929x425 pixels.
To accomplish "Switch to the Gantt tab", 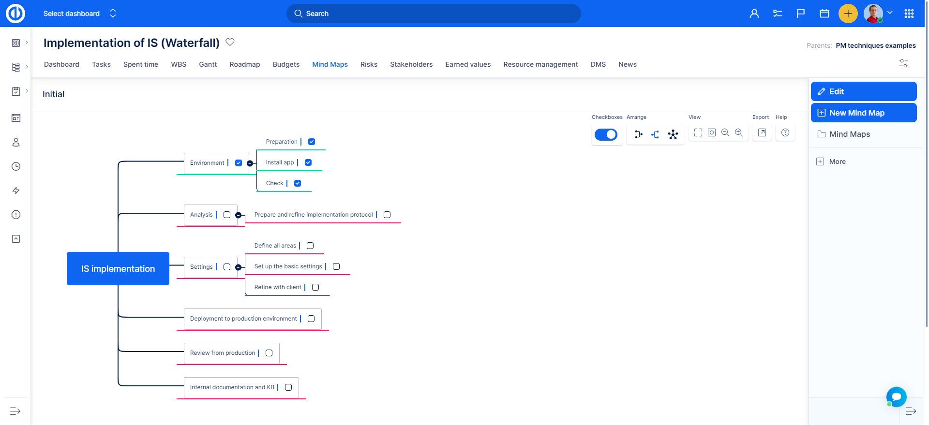I will coord(208,64).
